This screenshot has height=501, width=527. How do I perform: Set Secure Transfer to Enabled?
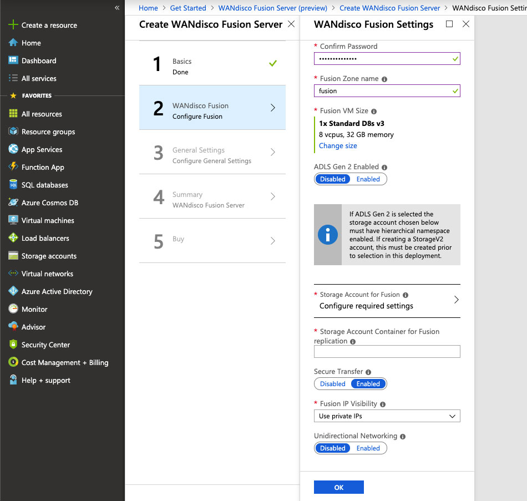point(368,384)
